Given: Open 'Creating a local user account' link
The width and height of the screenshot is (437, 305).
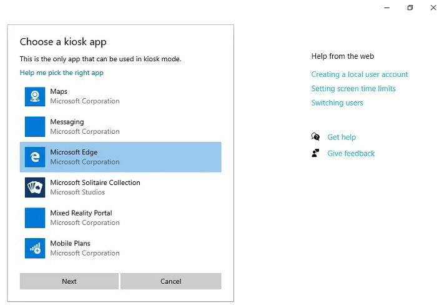Looking at the screenshot, I should [360, 74].
